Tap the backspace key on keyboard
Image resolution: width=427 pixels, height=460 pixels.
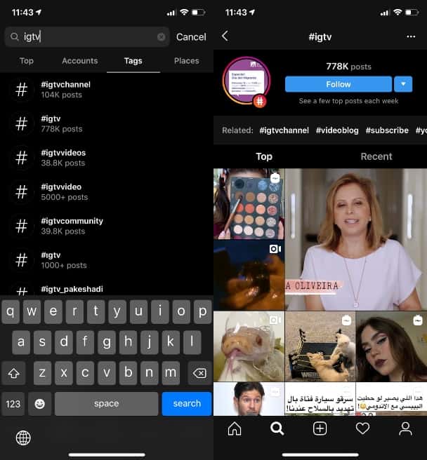click(x=200, y=373)
